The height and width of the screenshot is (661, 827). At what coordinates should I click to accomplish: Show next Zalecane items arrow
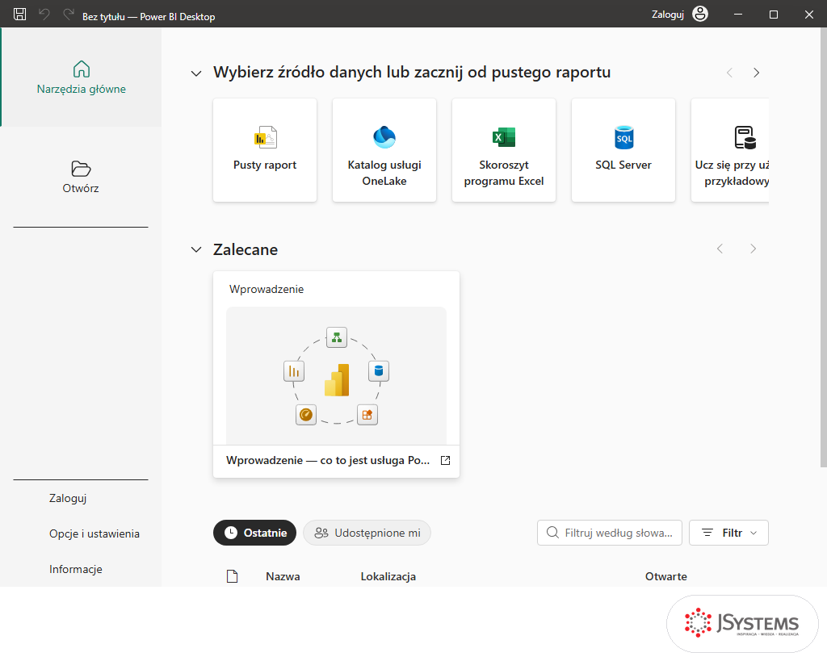pyautogui.click(x=754, y=249)
